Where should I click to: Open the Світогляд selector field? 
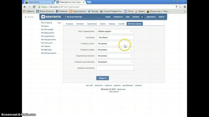(115, 38)
